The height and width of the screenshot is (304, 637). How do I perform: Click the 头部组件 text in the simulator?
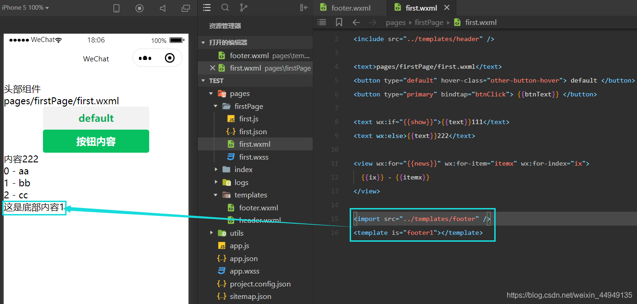[22, 89]
